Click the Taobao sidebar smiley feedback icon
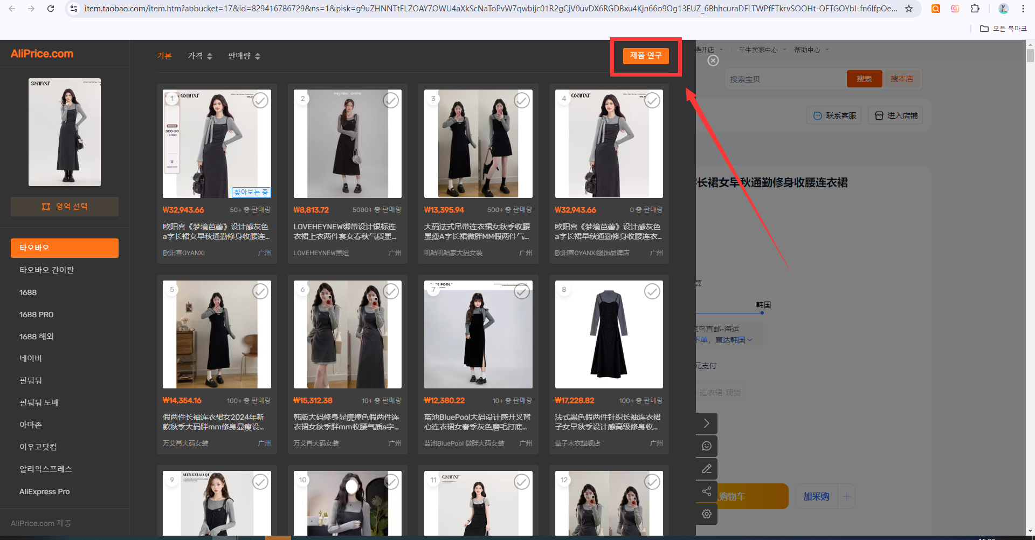 tap(707, 446)
